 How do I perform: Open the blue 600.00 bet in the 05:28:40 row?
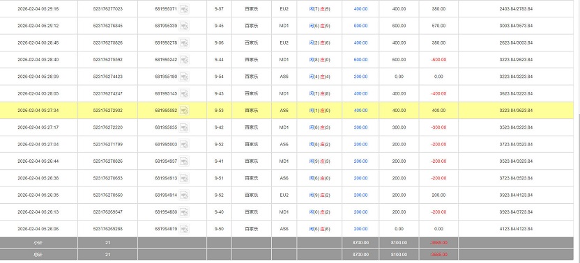[x=360, y=59]
